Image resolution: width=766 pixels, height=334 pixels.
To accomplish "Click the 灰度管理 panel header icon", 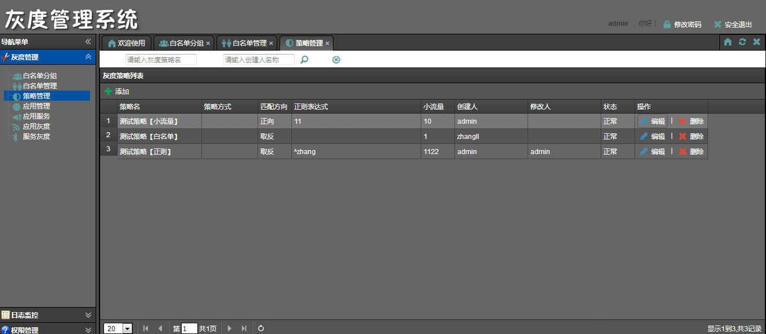I will click(x=6, y=57).
